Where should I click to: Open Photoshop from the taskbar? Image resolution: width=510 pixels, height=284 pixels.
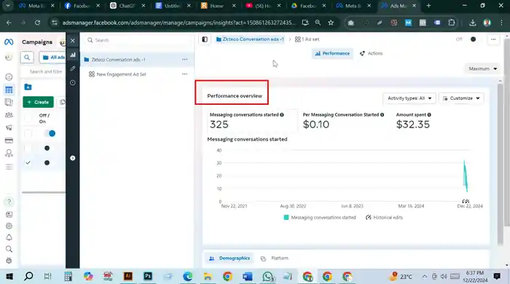click(148, 277)
